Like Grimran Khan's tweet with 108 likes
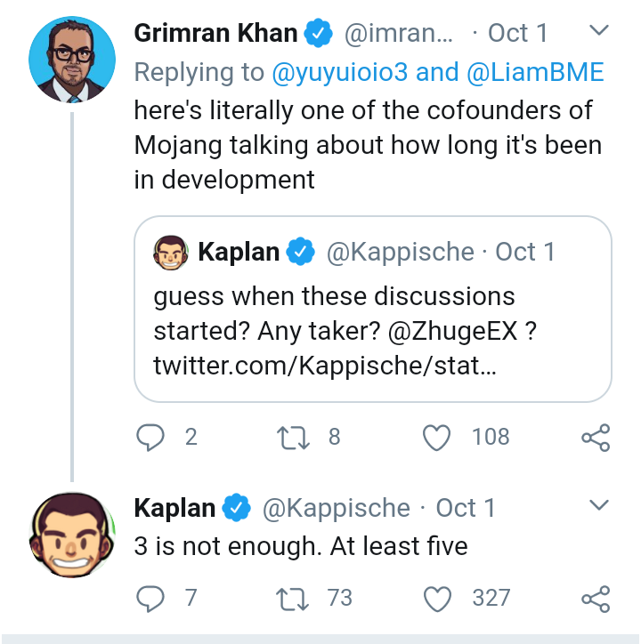641x644 pixels. point(436,438)
